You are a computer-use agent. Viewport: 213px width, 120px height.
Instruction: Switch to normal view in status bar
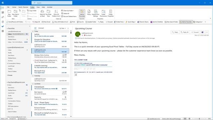(185, 119)
